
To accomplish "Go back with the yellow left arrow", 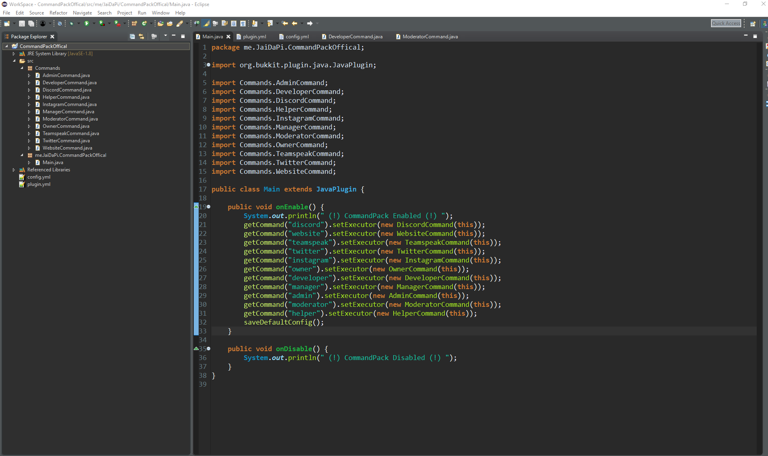I will pyautogui.click(x=295, y=23).
